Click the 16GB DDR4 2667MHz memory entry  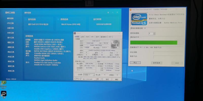tap(48, 44)
